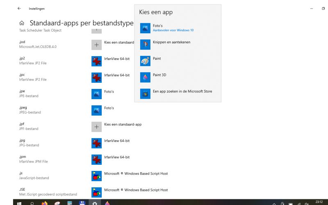
Task: Change the IrfanView default app for .jpc
Action: click(x=111, y=77)
